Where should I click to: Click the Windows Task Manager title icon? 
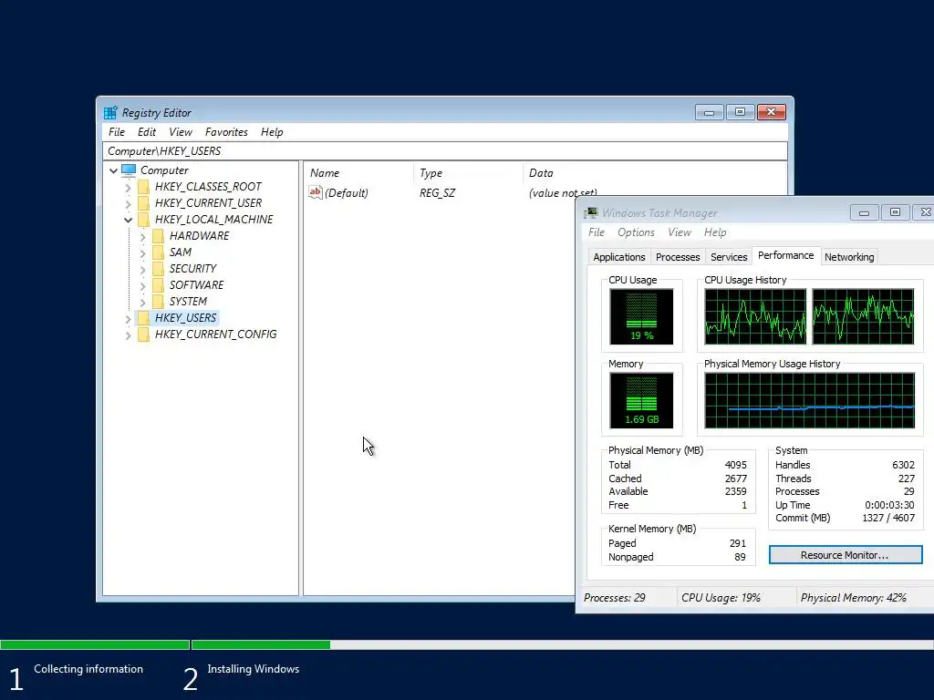click(x=591, y=212)
